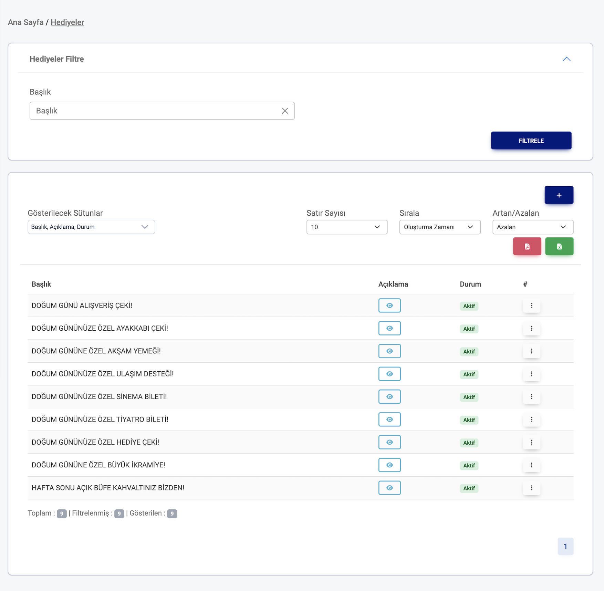Screen dimensions: 604x591
Task: Click the Başlık column header
Action: (41, 284)
